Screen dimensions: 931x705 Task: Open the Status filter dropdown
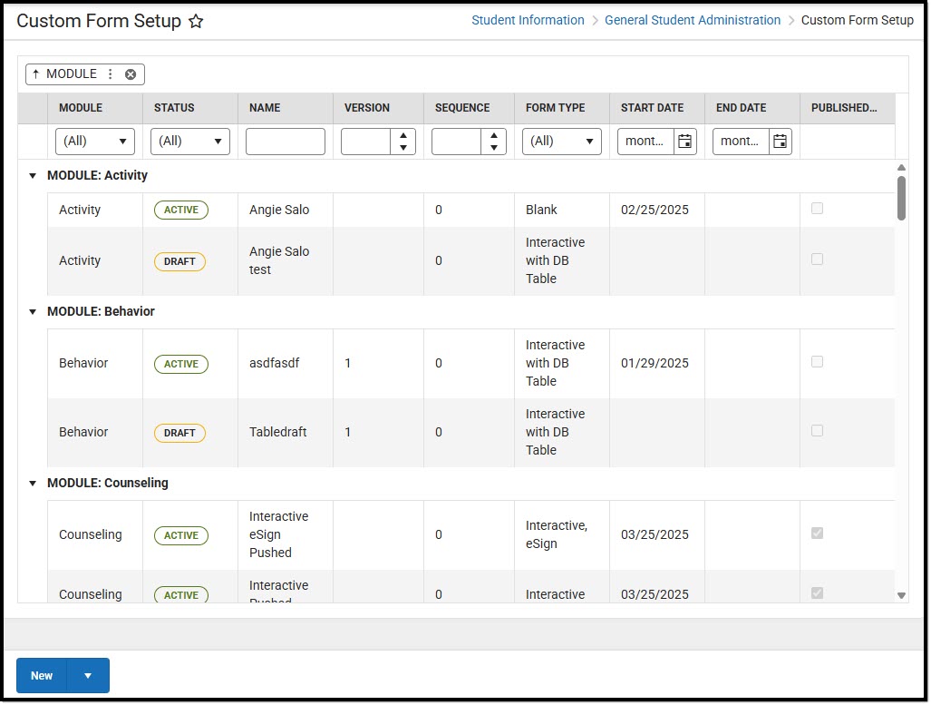(190, 142)
